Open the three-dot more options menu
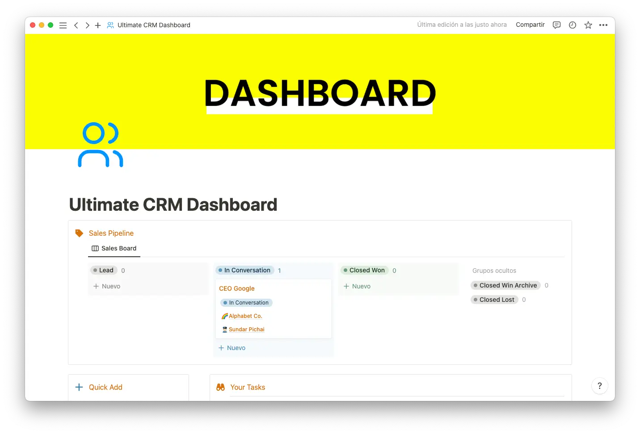The height and width of the screenshot is (434, 640). tap(603, 25)
